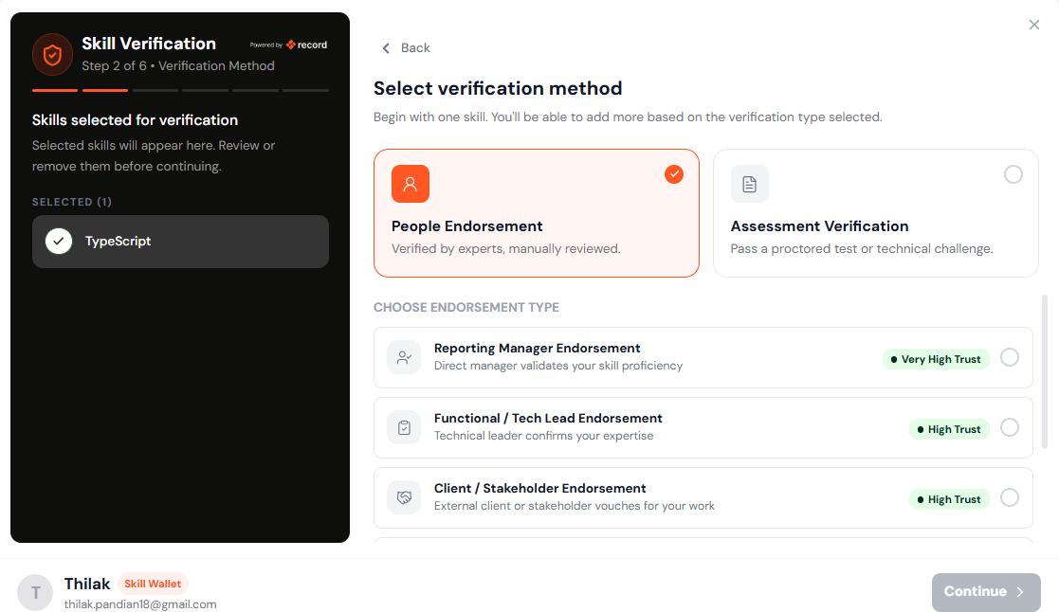This screenshot has width=1059, height=612.
Task: Choose Client / Stakeholder Endorsement radio
Action: [1009, 497]
